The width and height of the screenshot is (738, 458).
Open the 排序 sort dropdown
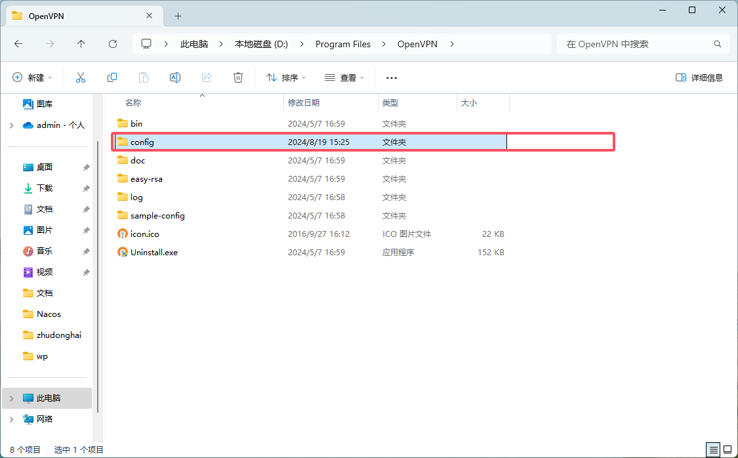[x=286, y=77]
